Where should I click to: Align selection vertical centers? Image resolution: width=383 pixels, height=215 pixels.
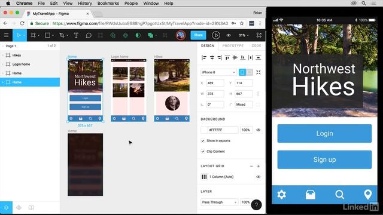(x=235, y=57)
